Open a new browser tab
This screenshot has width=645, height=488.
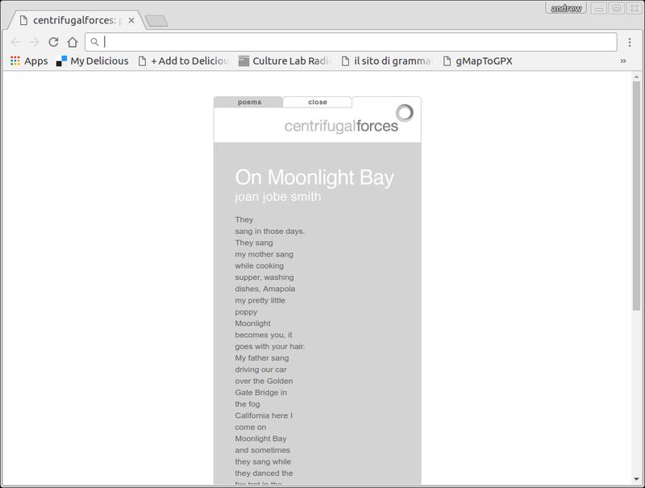(156, 21)
